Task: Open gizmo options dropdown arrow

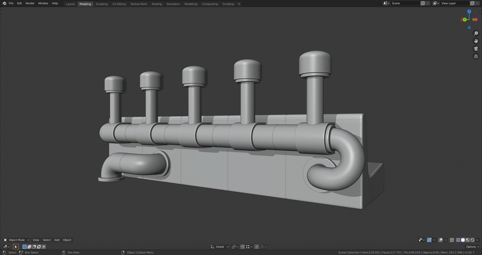Action: click(x=434, y=240)
